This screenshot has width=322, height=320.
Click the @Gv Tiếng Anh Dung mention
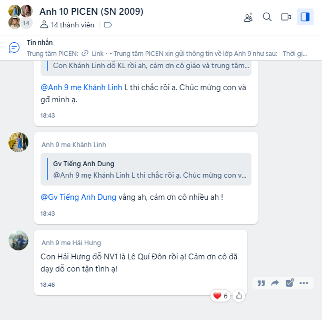[78, 197]
